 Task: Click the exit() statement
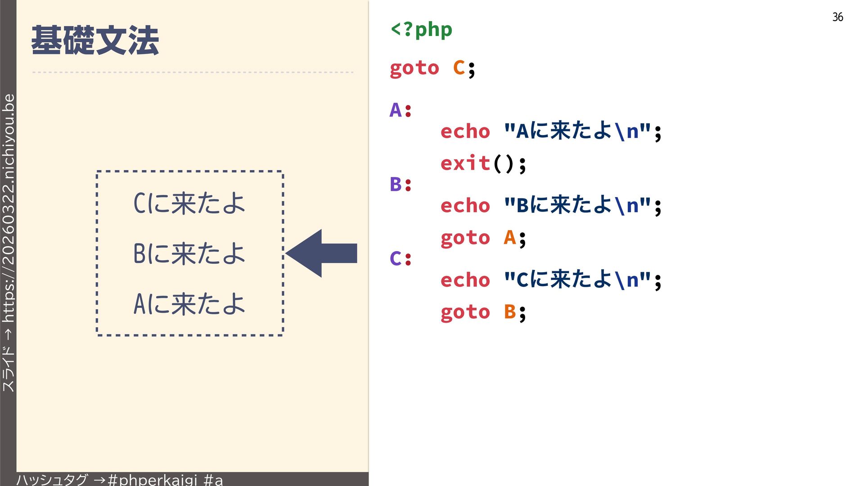[x=483, y=163]
